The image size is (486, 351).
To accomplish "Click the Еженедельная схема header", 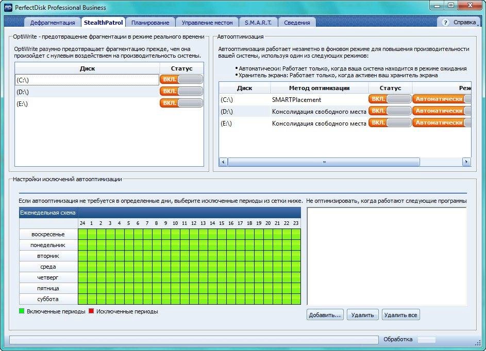I will tap(48, 213).
